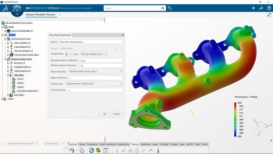Click the red exclamation feature manager icon
273x154 pixels.
106,150
